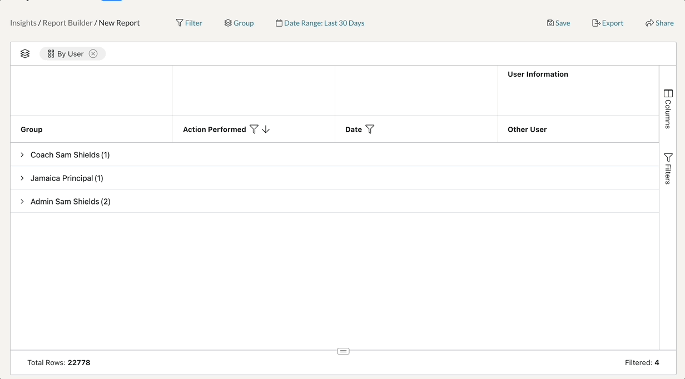Click the filter icon on Action Performed column
Screen dimensions: 685x379
point(254,129)
